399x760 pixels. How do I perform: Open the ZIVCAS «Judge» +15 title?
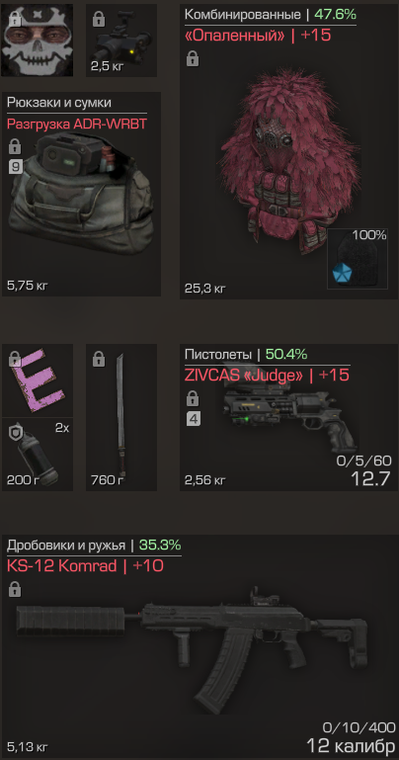coord(267,375)
